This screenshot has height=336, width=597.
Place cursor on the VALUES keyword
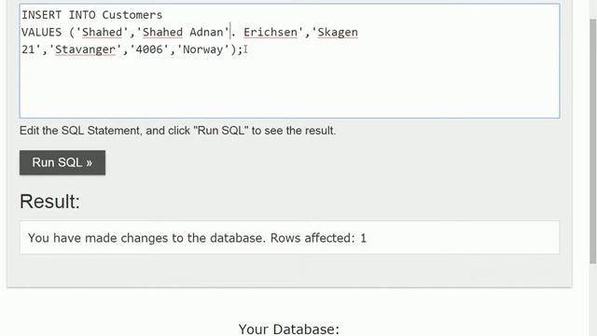pos(41,32)
